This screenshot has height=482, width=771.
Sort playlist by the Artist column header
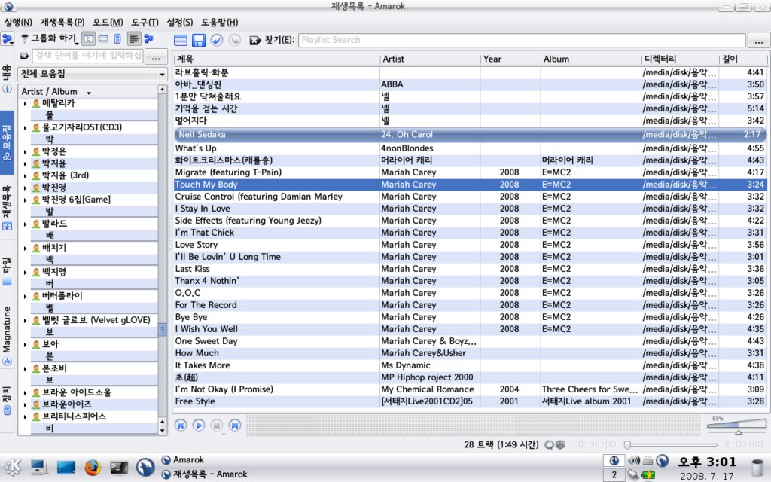pos(430,59)
